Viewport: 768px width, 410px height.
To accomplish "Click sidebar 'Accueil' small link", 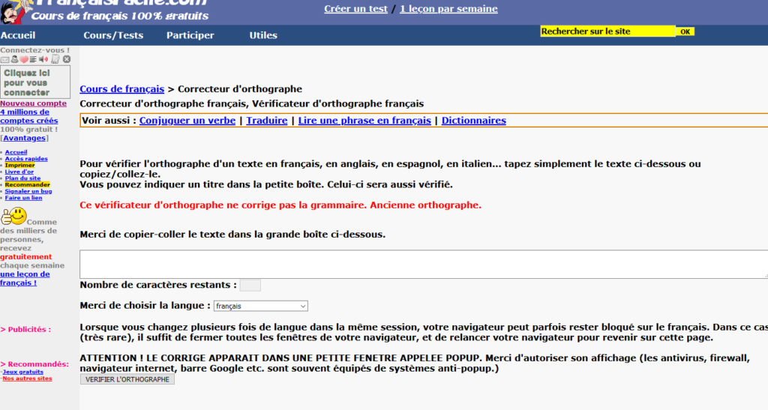I will click(16, 152).
